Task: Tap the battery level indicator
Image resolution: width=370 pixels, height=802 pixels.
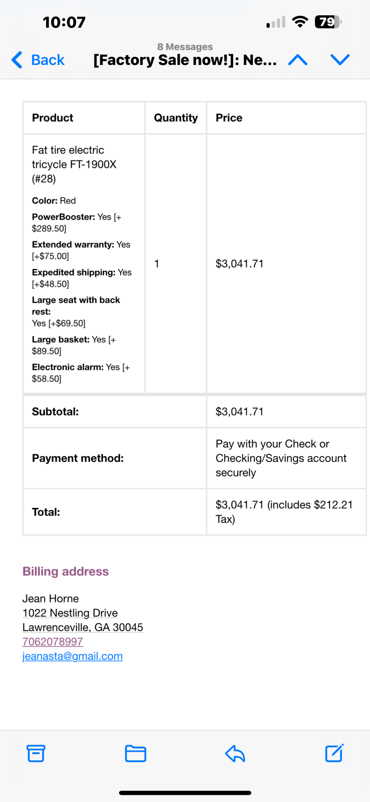Action: click(x=328, y=22)
